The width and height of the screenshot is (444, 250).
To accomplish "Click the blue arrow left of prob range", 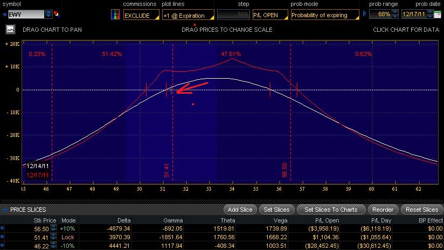I will tap(365, 13).
